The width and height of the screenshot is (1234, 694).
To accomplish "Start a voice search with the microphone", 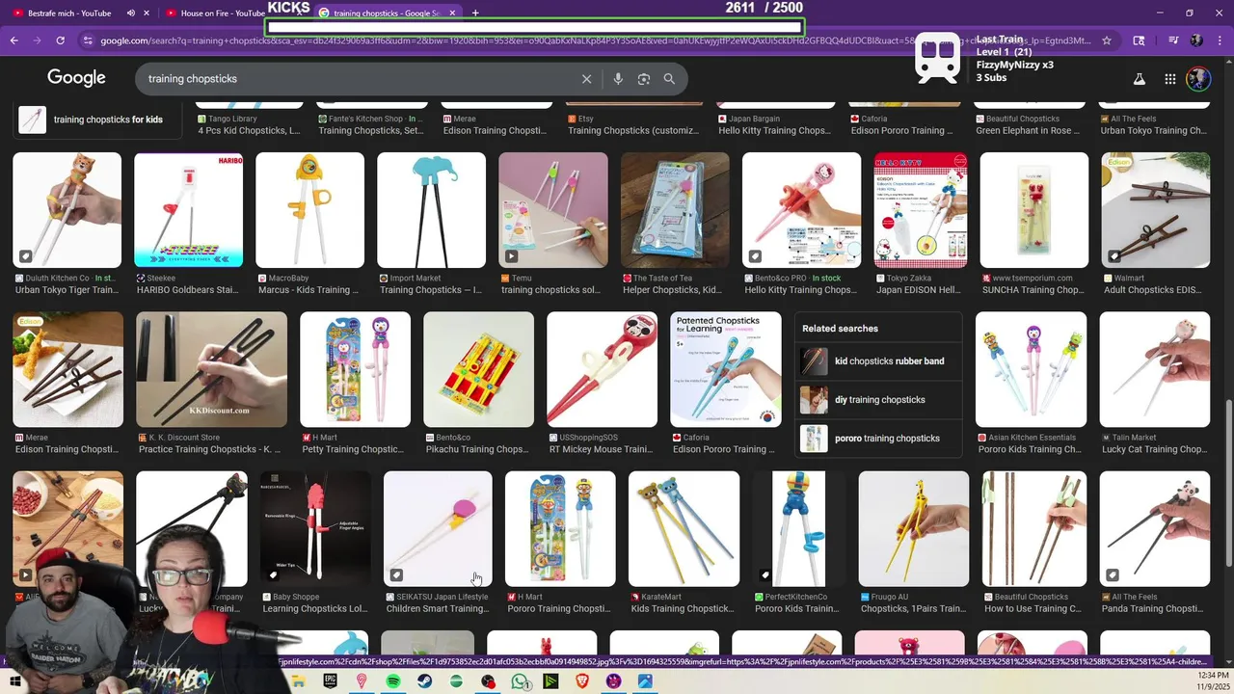I will click(x=618, y=79).
